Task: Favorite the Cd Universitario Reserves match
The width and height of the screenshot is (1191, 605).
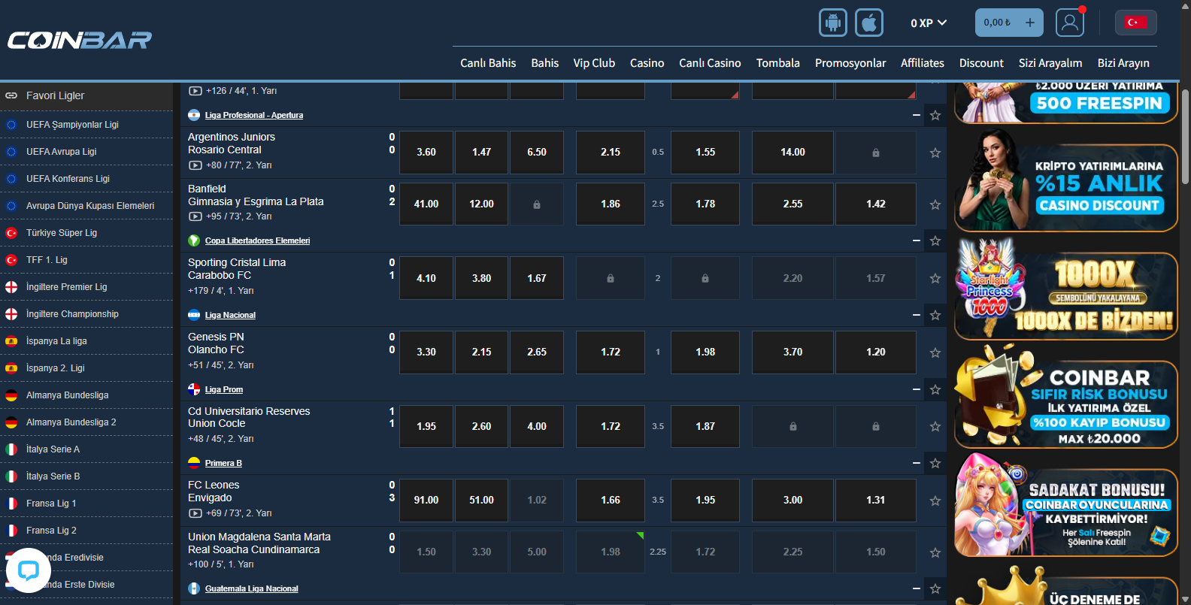Action: point(935,426)
